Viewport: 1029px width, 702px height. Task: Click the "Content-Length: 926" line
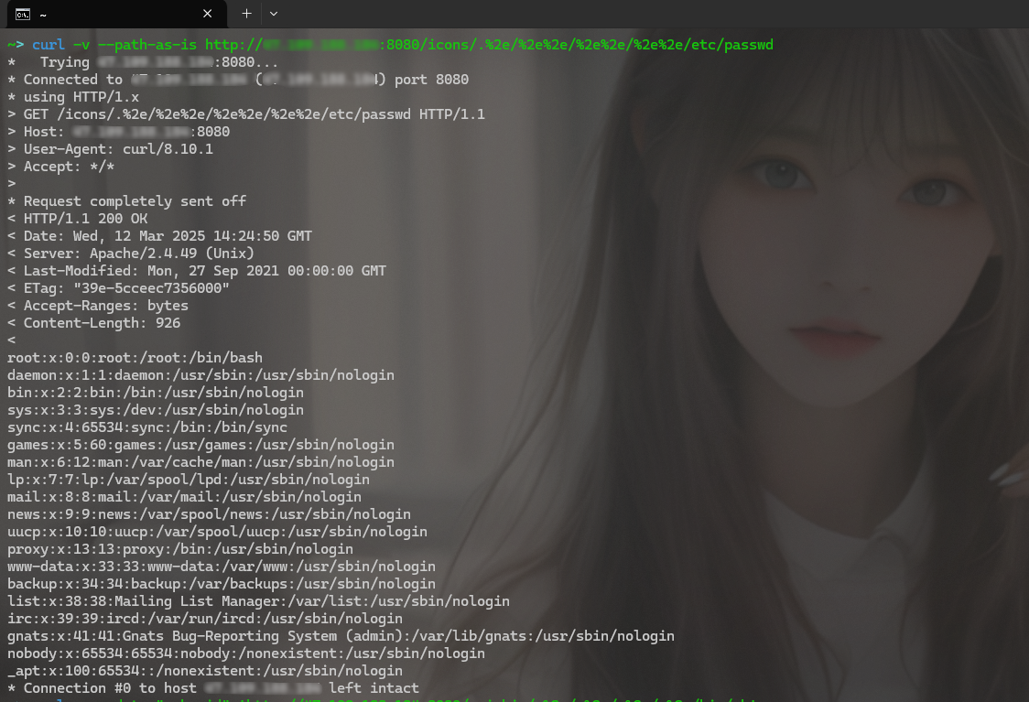click(x=94, y=323)
